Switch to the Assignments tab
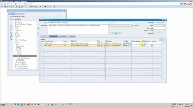193x108 pixels. coord(63,37)
